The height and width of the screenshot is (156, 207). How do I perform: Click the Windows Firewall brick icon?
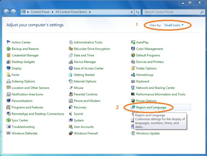click(71, 133)
